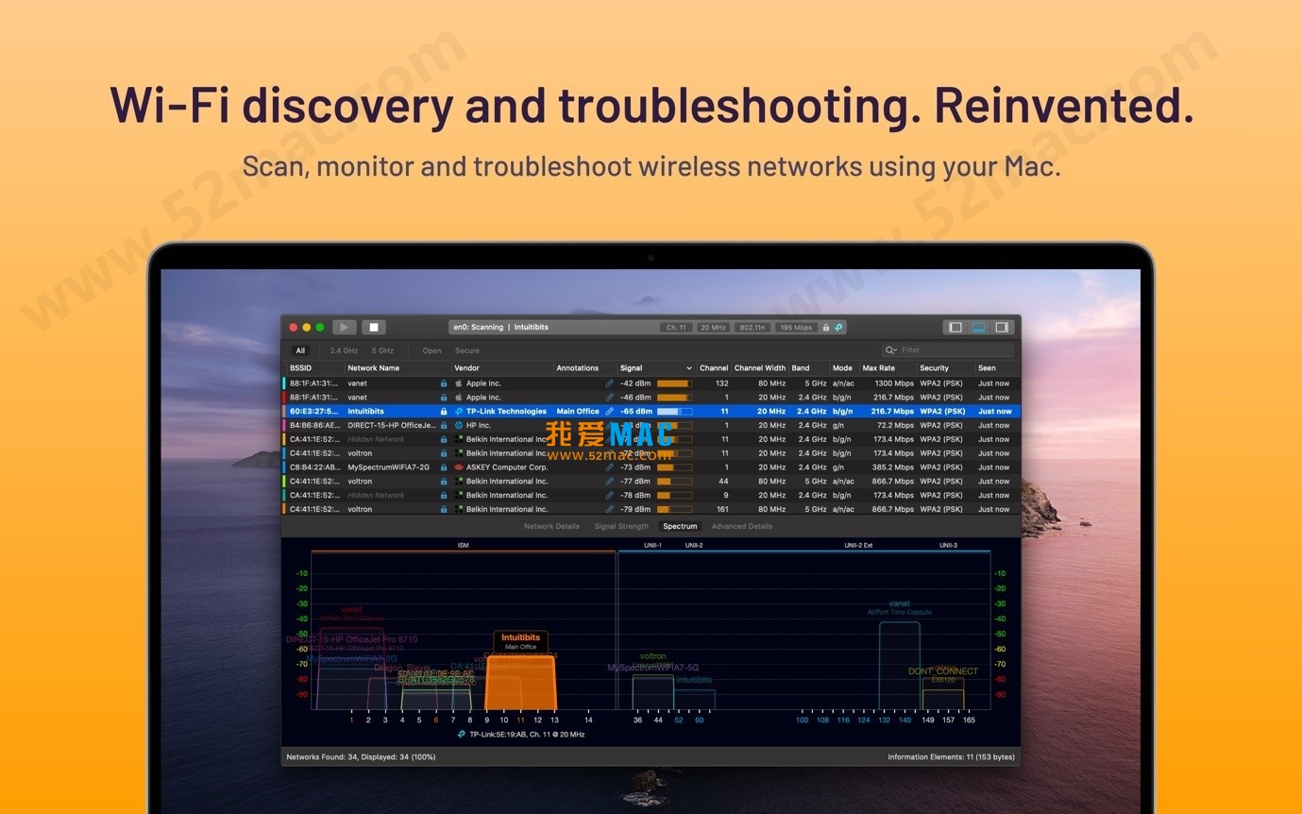Sort by the Seen column header

(x=987, y=368)
